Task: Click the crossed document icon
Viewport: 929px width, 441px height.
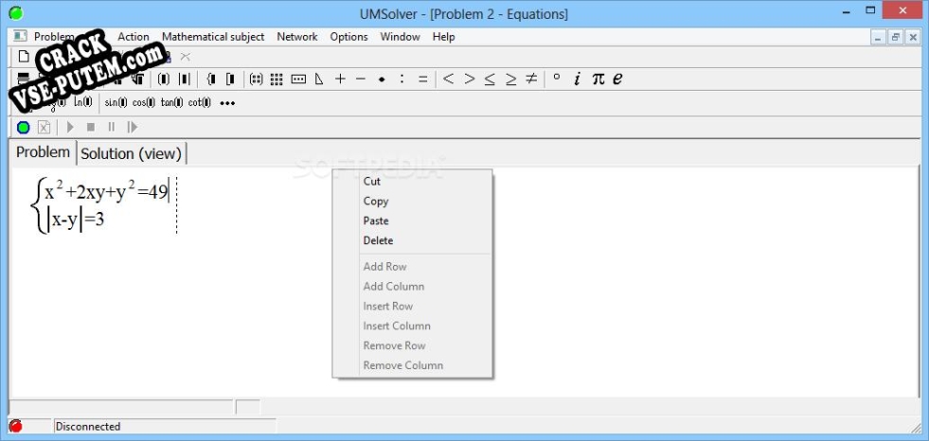Action: click(44, 127)
